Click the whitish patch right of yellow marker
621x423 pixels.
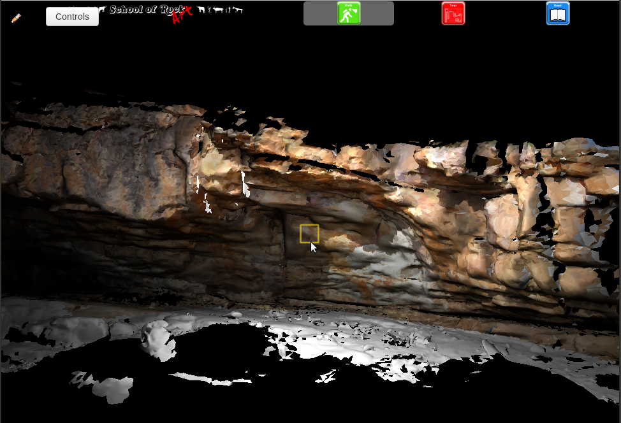pyautogui.click(x=383, y=255)
